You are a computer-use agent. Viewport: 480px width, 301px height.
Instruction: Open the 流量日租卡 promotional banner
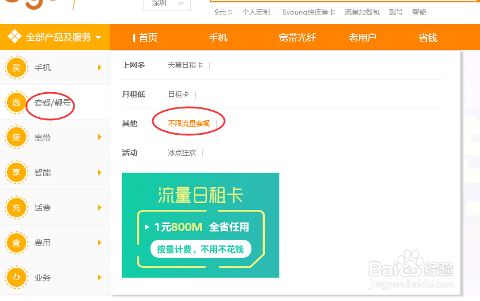click(x=201, y=225)
